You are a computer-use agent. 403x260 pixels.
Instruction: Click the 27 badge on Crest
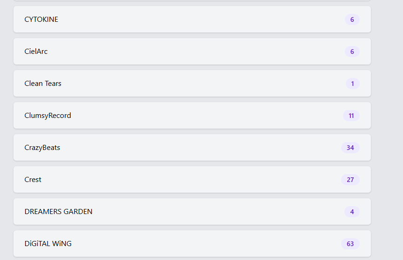tap(350, 180)
